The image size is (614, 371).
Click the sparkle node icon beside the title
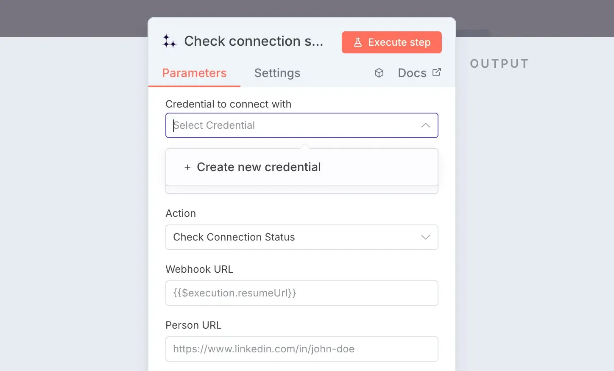click(x=169, y=41)
